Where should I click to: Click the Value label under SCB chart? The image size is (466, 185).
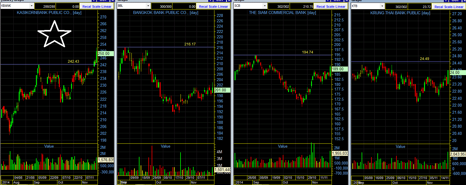tap(283, 146)
